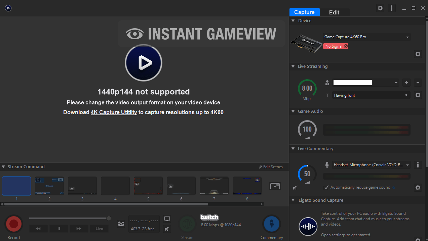Click the Commentary microphone icon

271,224
